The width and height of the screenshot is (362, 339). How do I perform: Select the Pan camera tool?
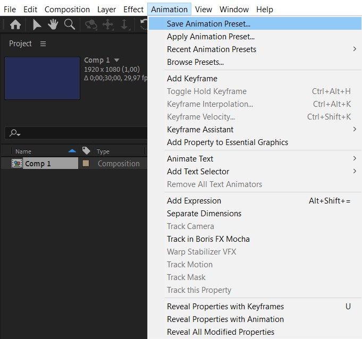[108, 24]
